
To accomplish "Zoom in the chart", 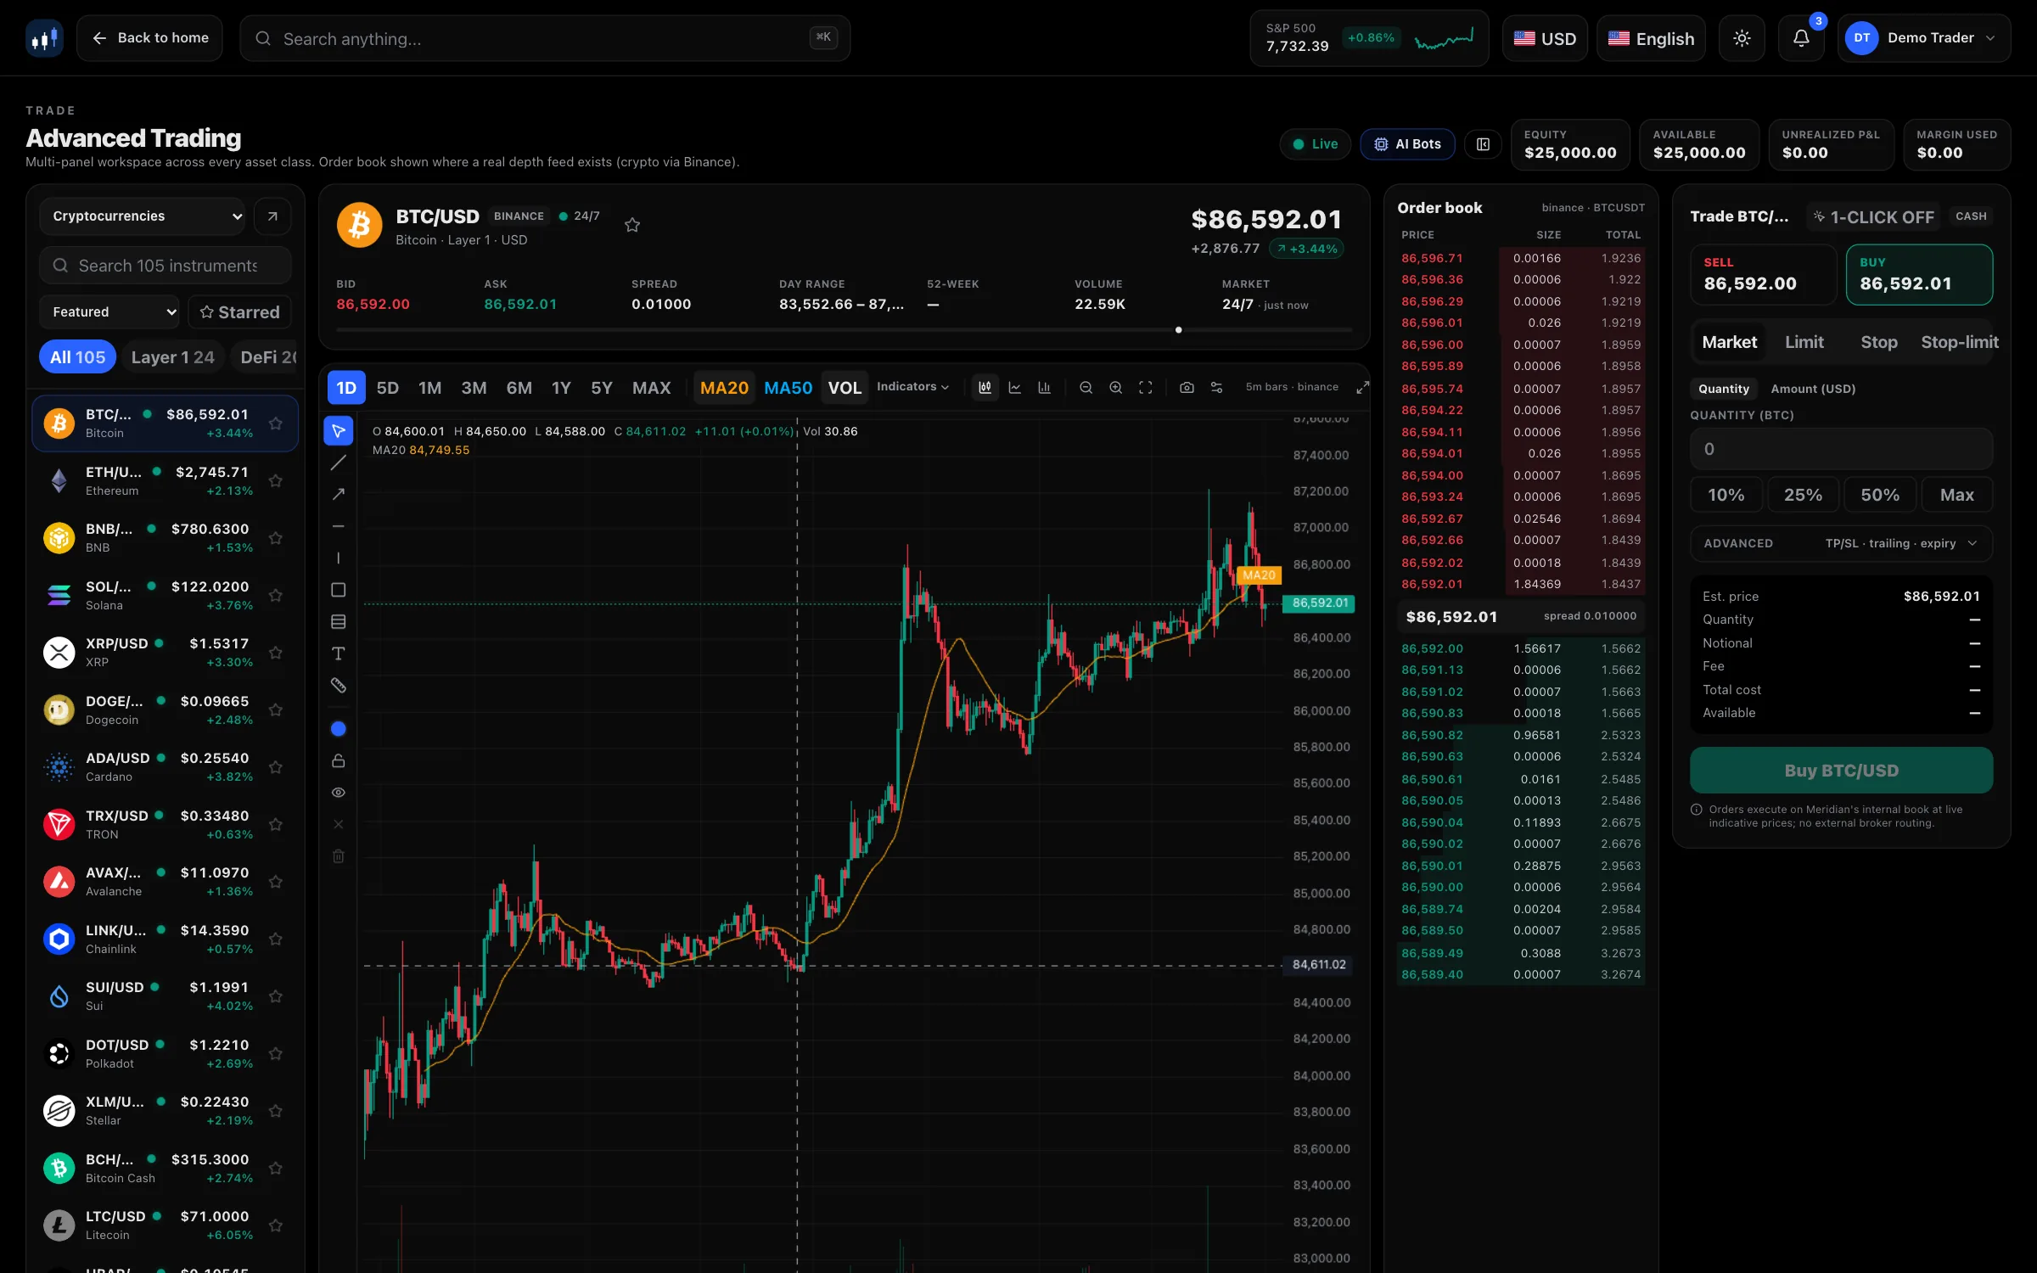I will [x=1115, y=387].
